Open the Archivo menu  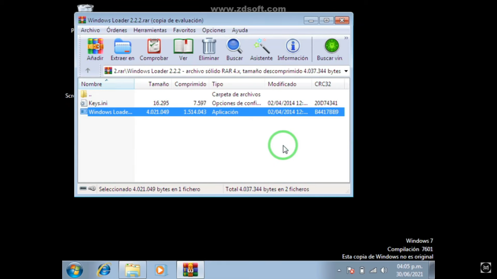(x=90, y=30)
